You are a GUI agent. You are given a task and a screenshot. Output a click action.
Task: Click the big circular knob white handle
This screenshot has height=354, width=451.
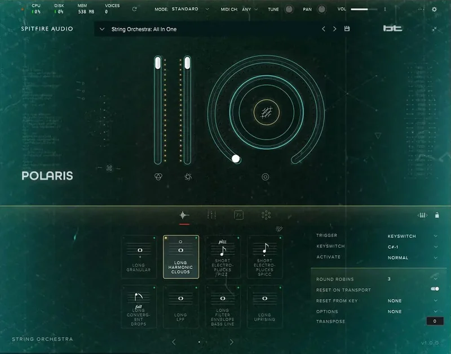(236, 159)
